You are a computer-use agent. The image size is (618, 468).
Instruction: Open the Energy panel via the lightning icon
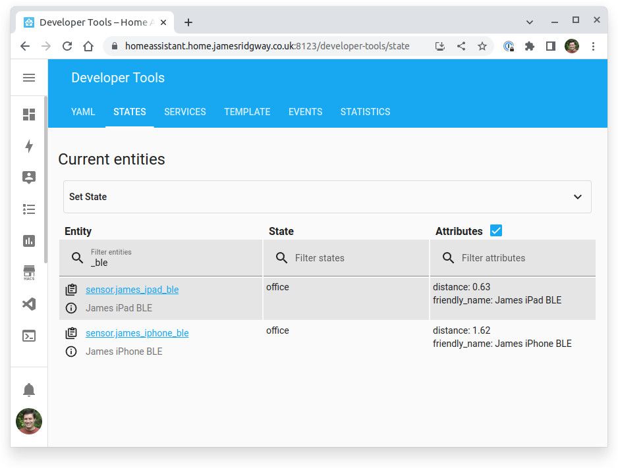(28, 146)
